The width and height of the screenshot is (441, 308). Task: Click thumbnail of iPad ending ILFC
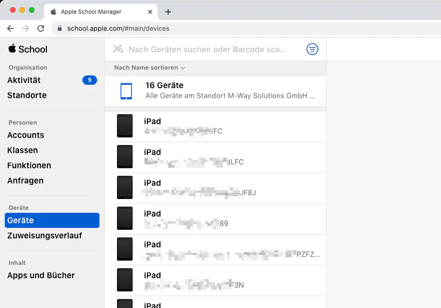pyautogui.click(x=125, y=157)
